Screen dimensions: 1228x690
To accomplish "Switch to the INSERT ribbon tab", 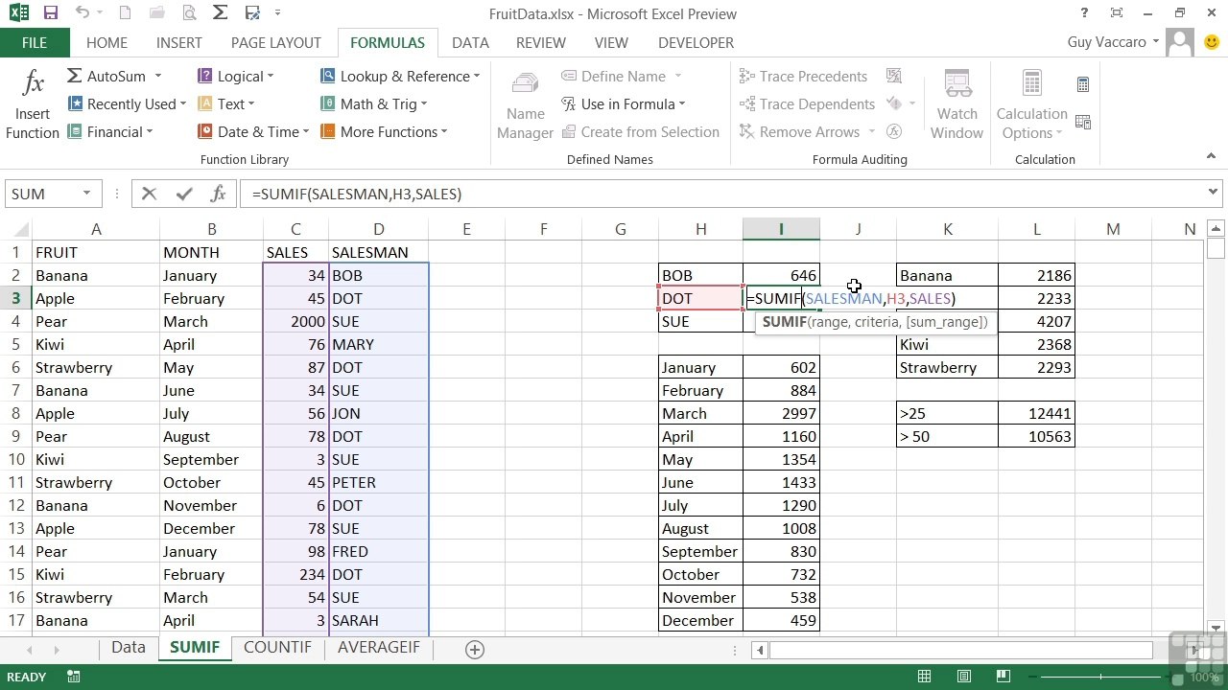I will pyautogui.click(x=179, y=42).
